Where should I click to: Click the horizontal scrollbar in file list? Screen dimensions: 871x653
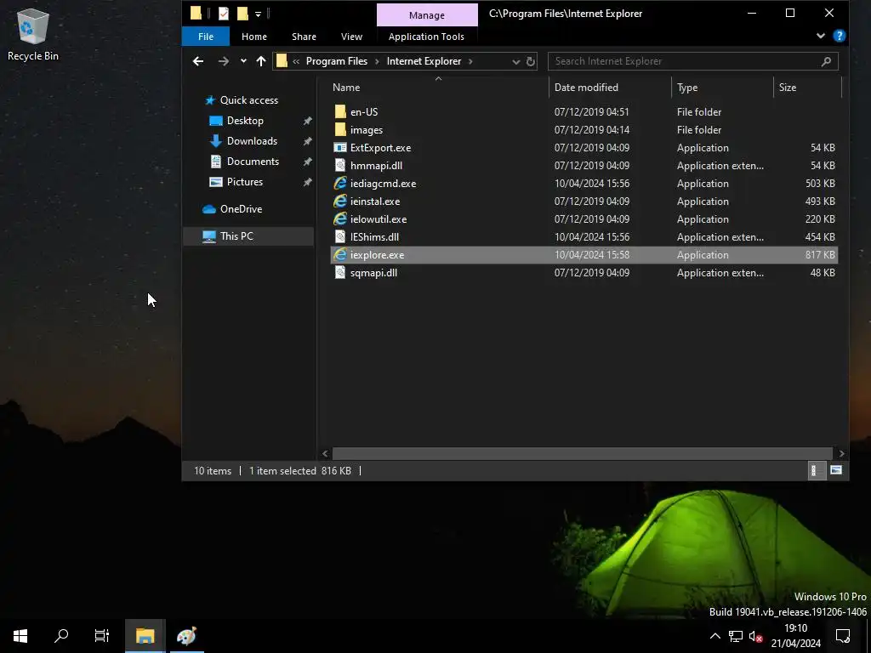[582, 454]
